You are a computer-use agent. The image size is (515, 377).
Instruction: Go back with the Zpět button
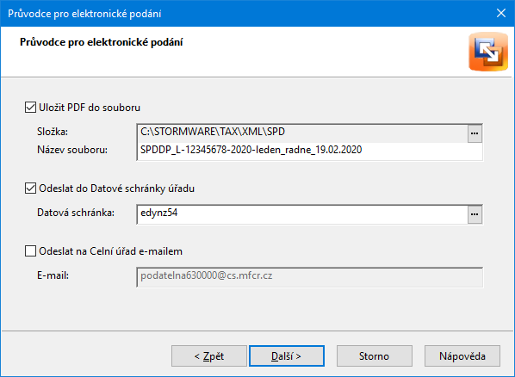point(209,356)
